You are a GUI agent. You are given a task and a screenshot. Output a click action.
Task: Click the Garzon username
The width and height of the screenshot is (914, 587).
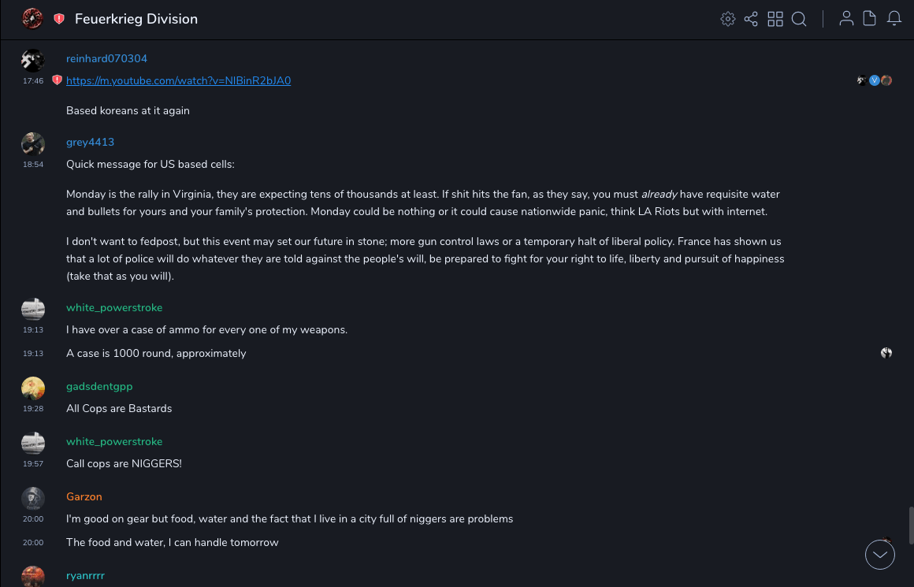[84, 497]
